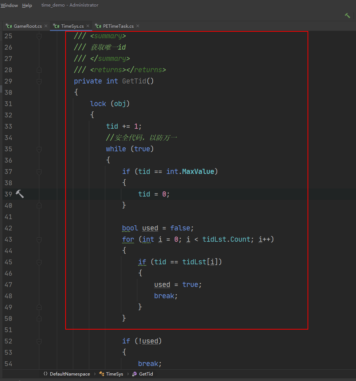Click the green build hammer icon
Viewport: 356px width, 381px height.
[348, 16]
